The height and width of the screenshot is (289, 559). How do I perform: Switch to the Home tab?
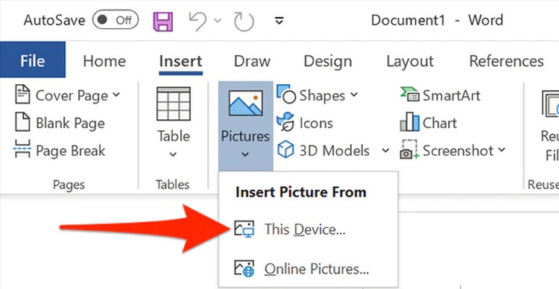coord(104,61)
